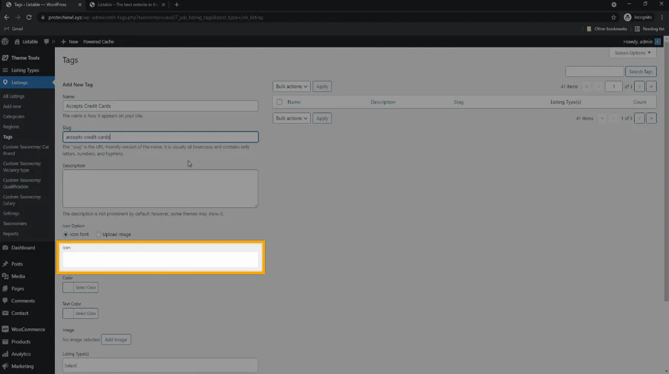The height and width of the screenshot is (374, 669).
Task: Click the Add Image button
Action: [116, 340]
